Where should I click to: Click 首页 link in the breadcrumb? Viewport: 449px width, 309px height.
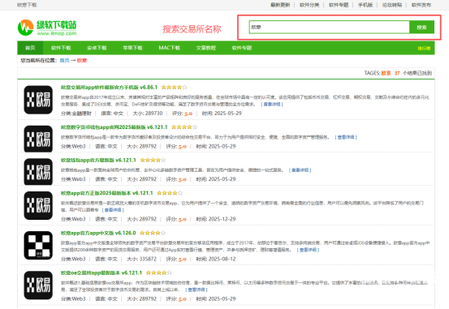pos(64,60)
